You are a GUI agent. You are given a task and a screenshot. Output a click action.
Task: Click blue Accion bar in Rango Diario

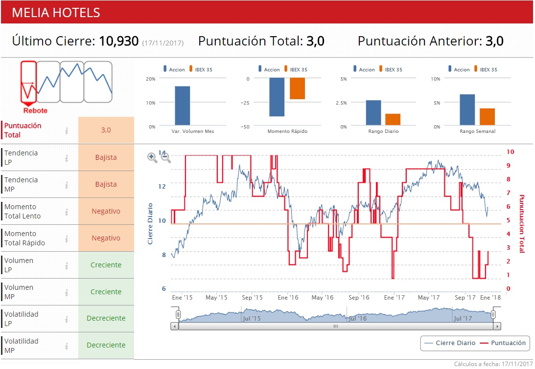tap(373, 113)
